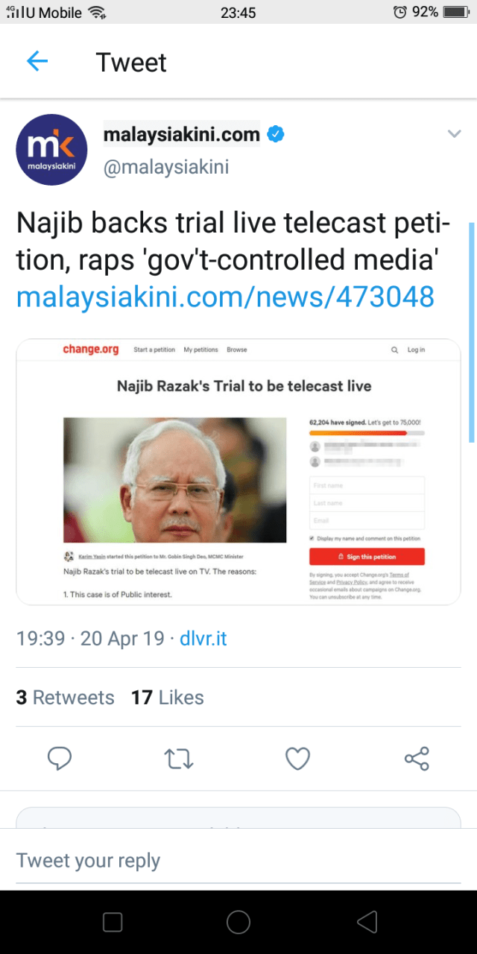Tap the Tweet your reply field
The image size is (477, 954).
click(x=238, y=861)
